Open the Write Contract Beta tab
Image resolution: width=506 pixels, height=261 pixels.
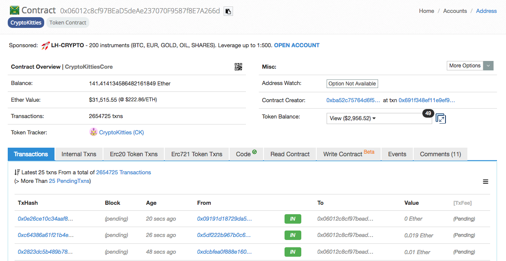348,154
